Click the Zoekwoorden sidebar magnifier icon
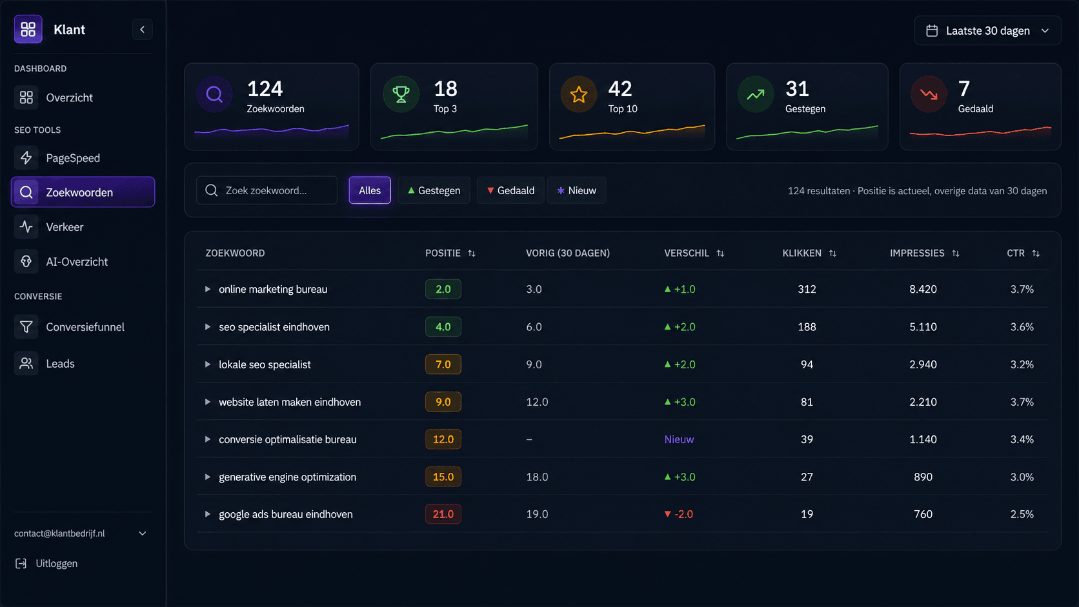The image size is (1079, 607). point(26,192)
